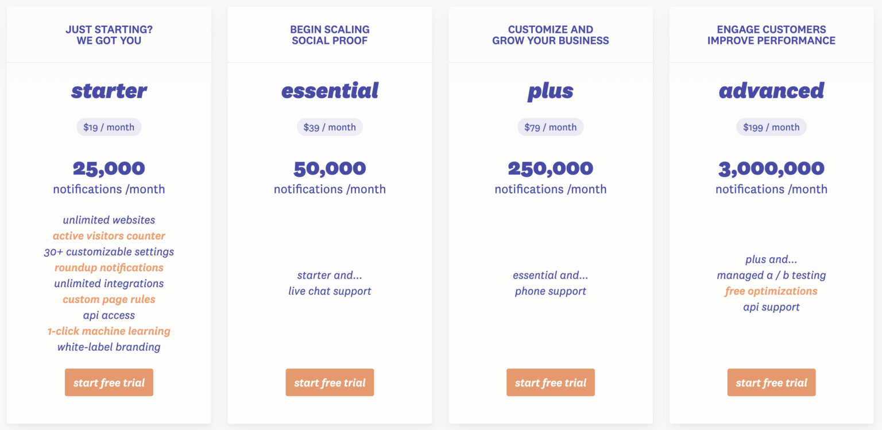Choose the "advanced" plan title
The image size is (882, 430).
771,91
